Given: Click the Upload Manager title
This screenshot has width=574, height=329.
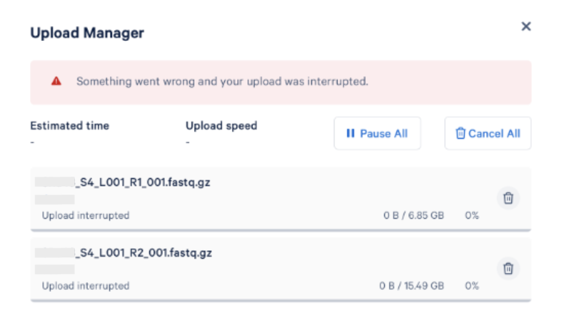Looking at the screenshot, I should 87,33.
